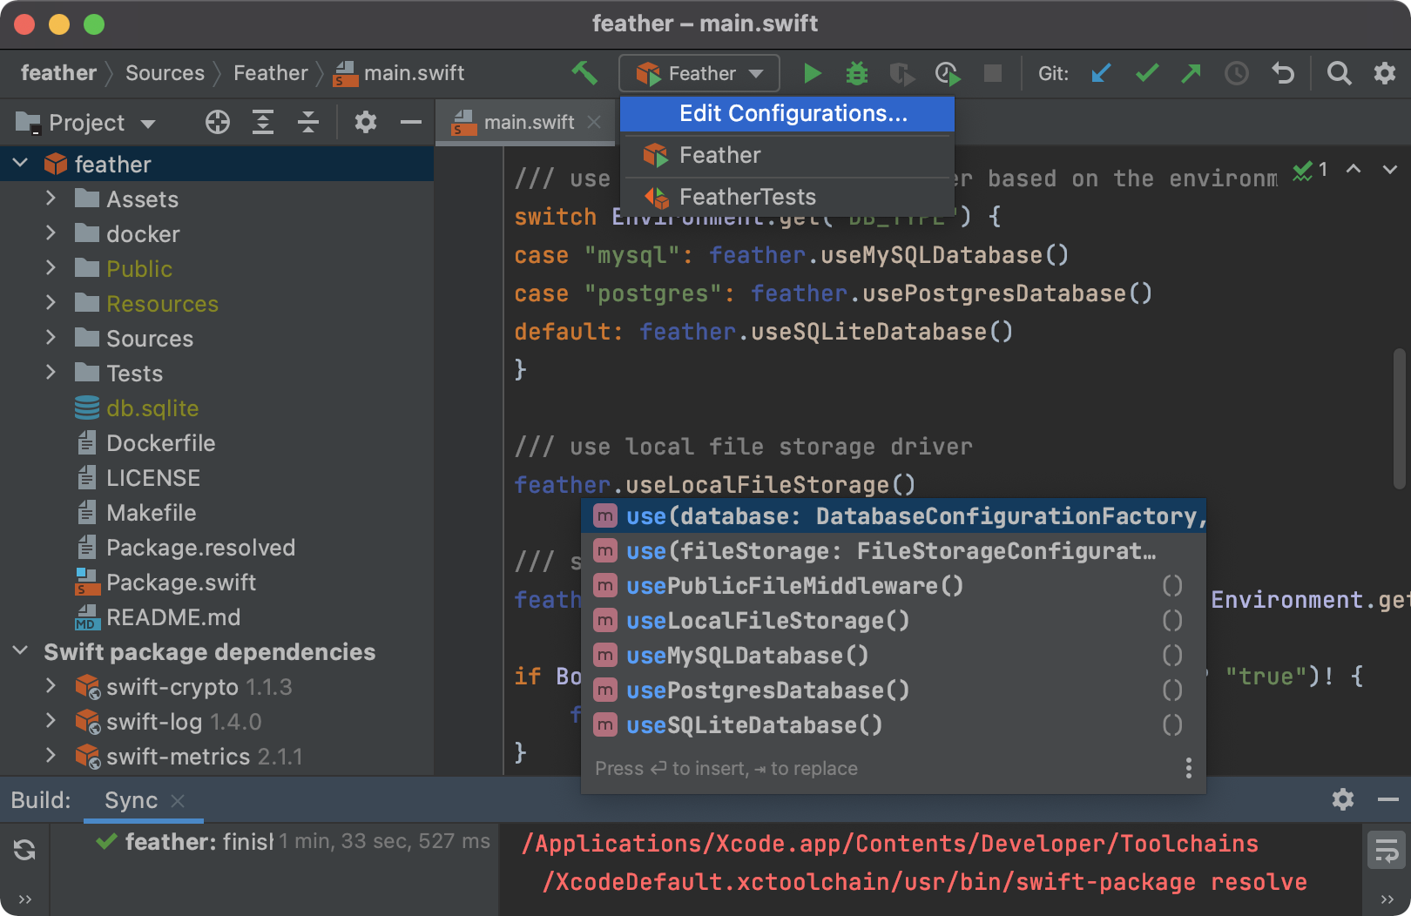Run the Feather configuration
Screen dimensions: 1411x916
click(x=812, y=73)
